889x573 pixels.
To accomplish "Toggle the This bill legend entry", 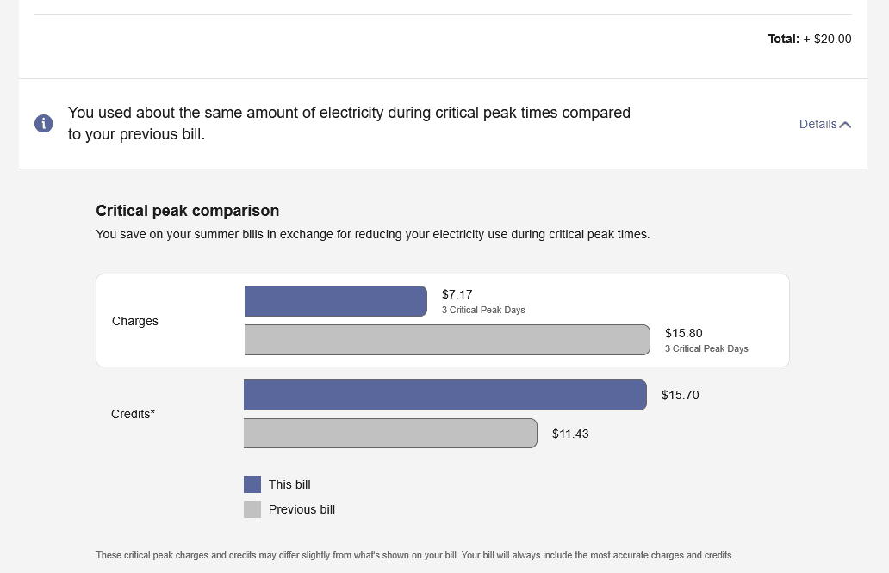I will coord(276,484).
